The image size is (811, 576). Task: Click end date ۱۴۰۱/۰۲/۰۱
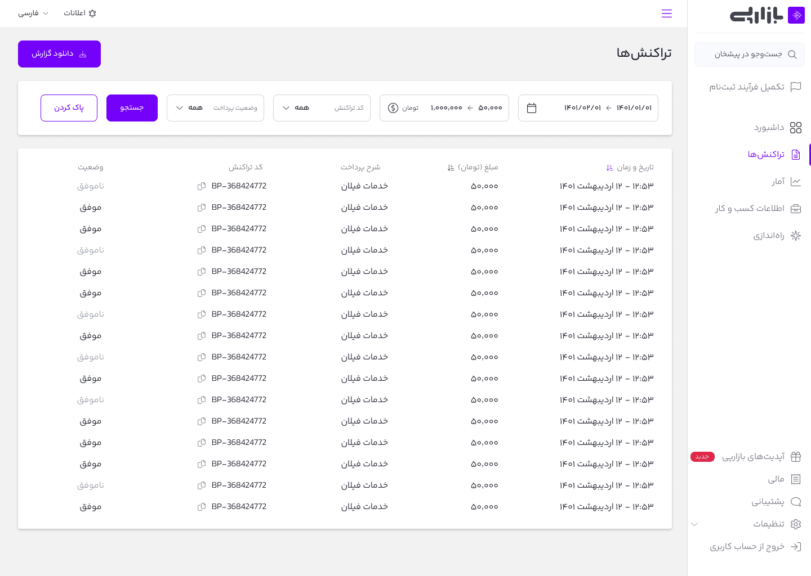583,108
